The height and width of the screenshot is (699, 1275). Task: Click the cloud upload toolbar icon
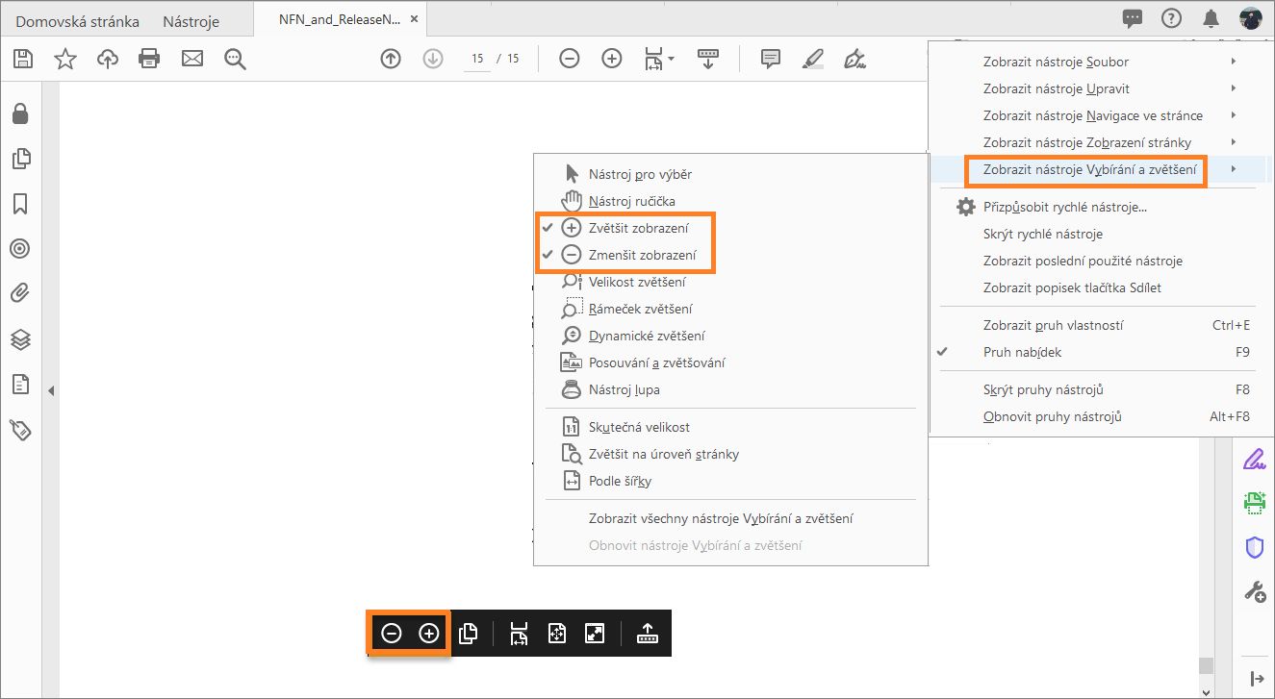point(108,59)
